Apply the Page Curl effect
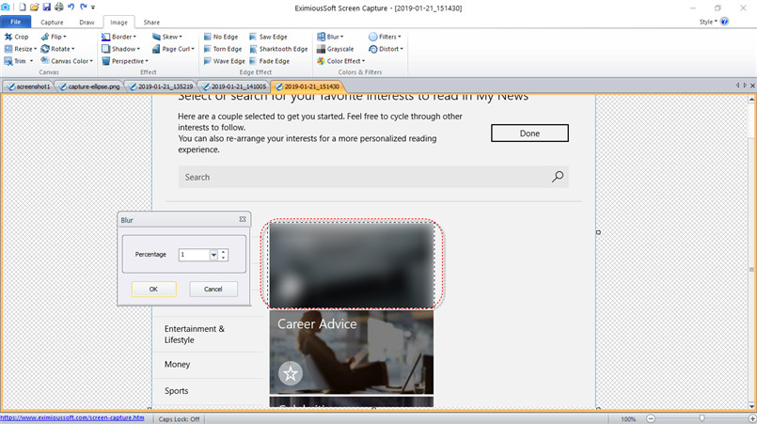 coord(173,49)
